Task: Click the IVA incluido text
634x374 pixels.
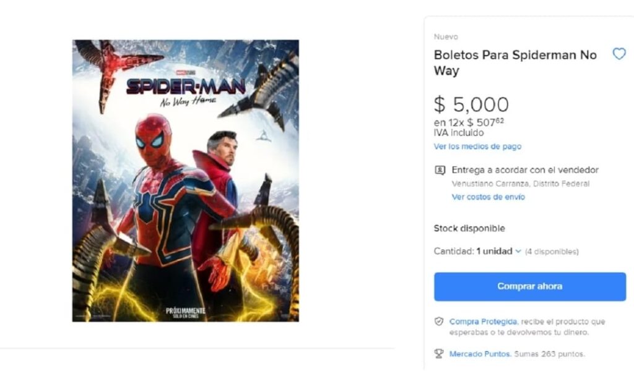Action: point(459,133)
